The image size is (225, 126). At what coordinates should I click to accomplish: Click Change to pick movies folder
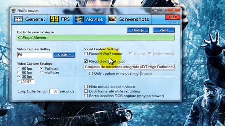[138, 30]
